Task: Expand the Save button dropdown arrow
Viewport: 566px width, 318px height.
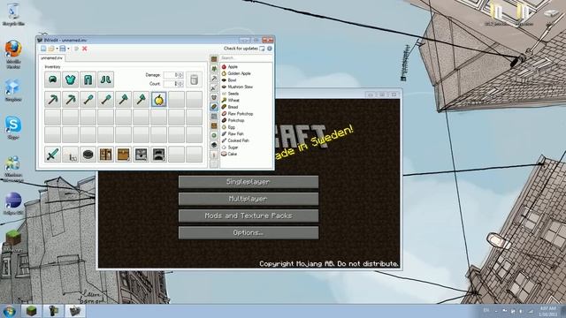Action: tap(68, 49)
